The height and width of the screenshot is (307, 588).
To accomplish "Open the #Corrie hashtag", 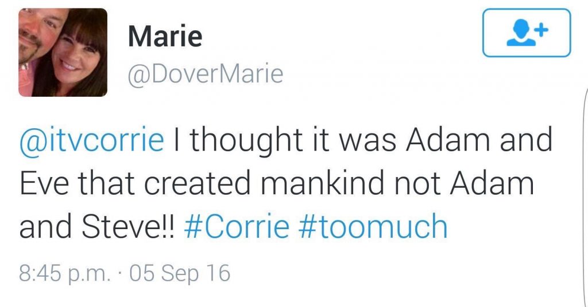I will [x=237, y=227].
